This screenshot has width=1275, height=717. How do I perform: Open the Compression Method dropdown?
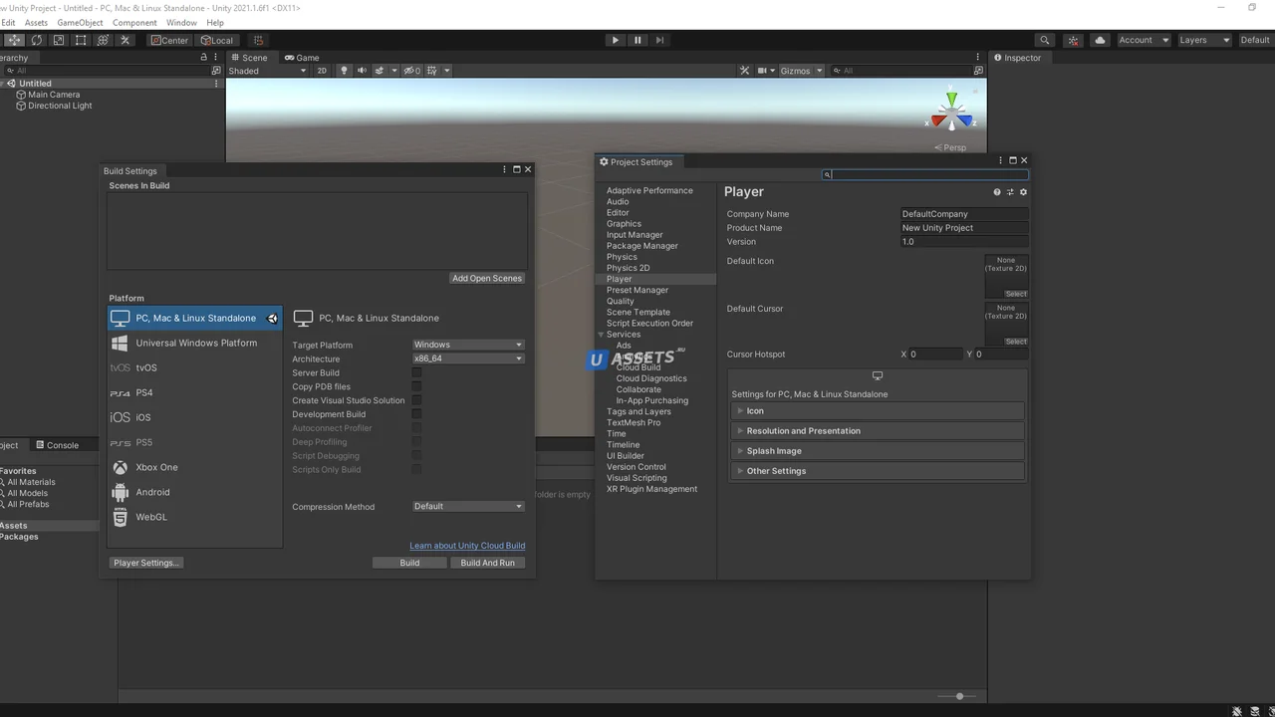pyautogui.click(x=468, y=506)
